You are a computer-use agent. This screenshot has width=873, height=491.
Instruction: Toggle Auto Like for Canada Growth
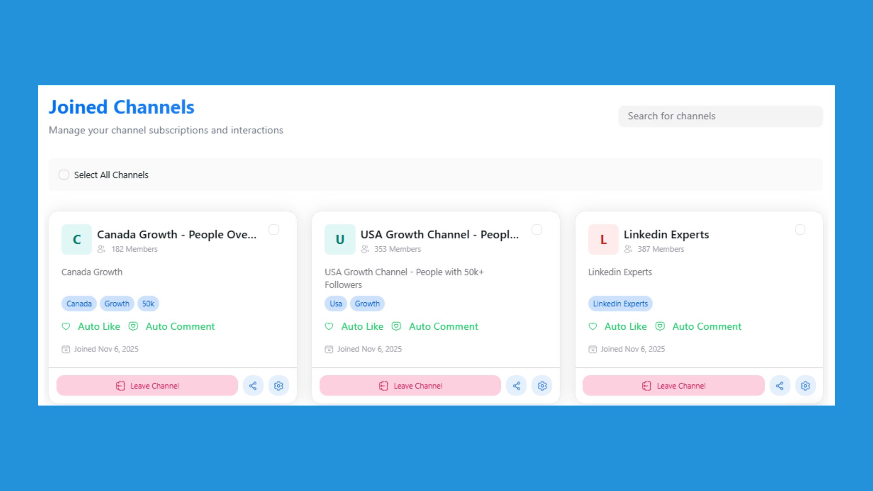click(x=91, y=327)
